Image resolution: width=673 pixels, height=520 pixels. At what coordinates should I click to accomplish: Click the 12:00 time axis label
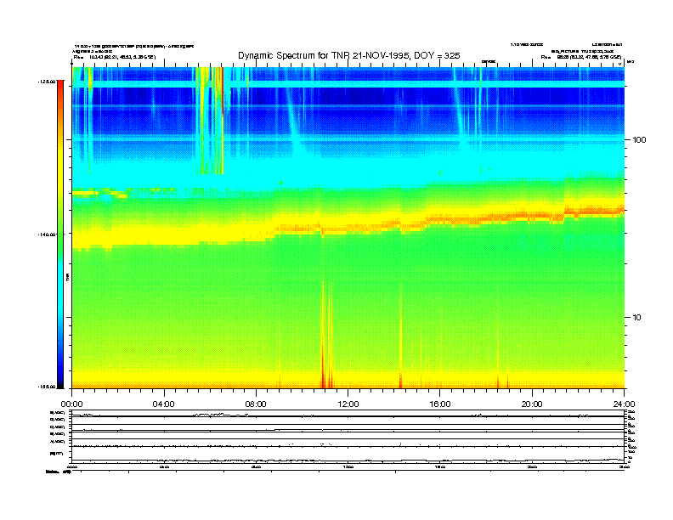click(348, 404)
